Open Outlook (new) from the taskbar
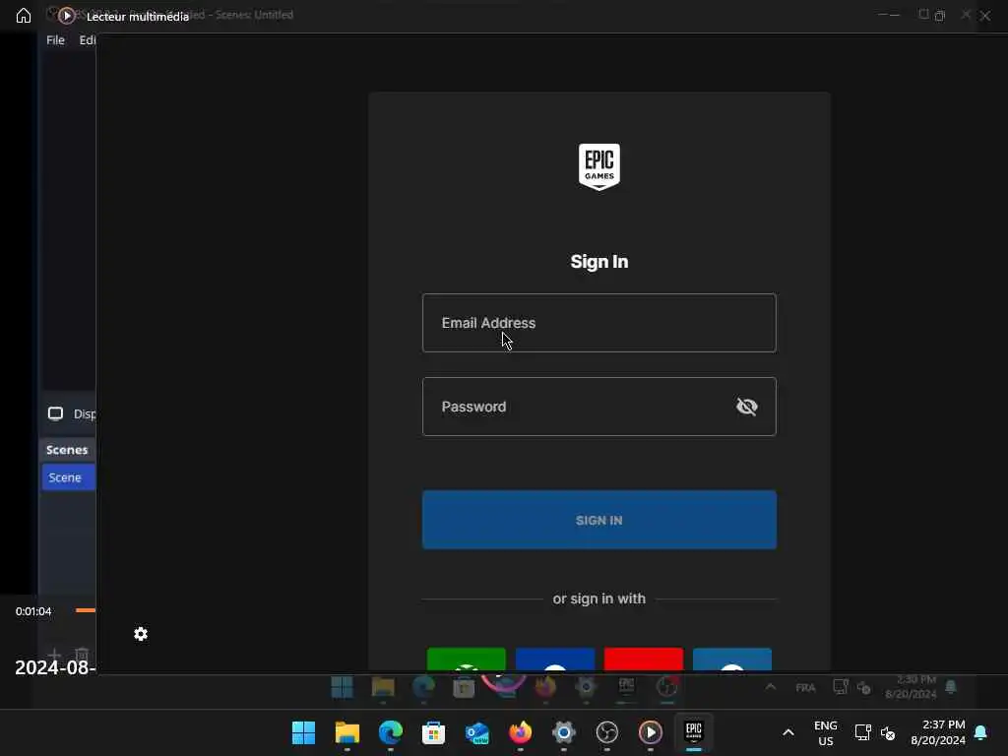 tap(477, 732)
